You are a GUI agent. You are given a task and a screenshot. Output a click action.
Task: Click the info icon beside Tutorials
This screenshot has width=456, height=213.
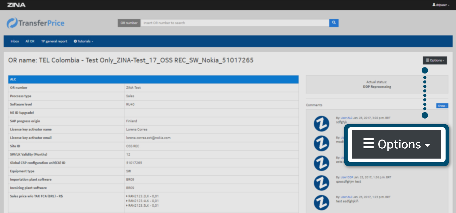click(75, 41)
